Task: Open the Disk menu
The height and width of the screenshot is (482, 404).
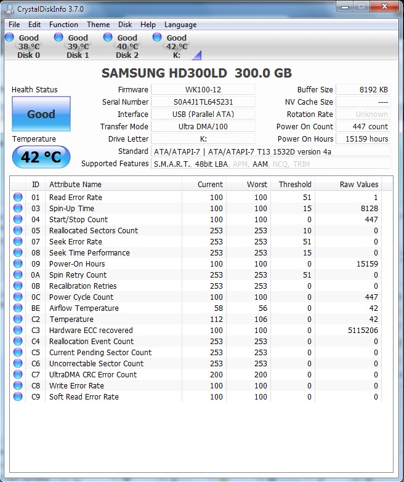Action: tap(125, 25)
